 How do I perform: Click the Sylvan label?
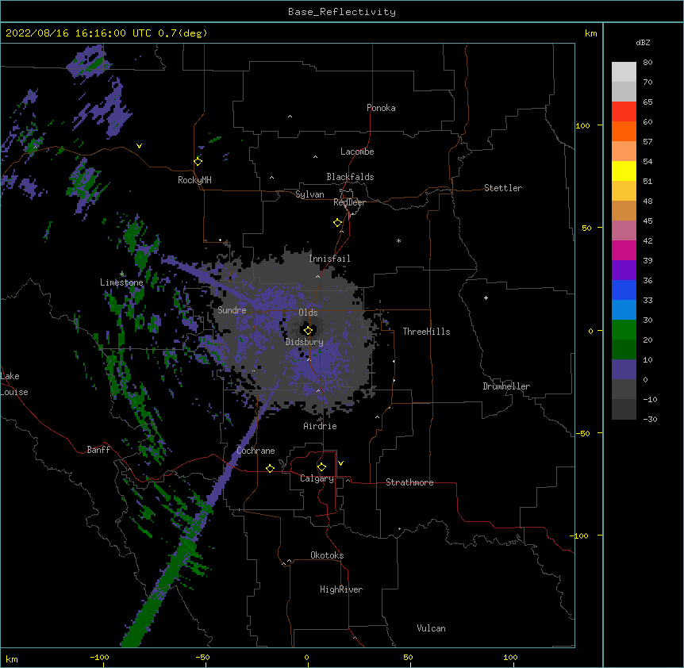(309, 194)
